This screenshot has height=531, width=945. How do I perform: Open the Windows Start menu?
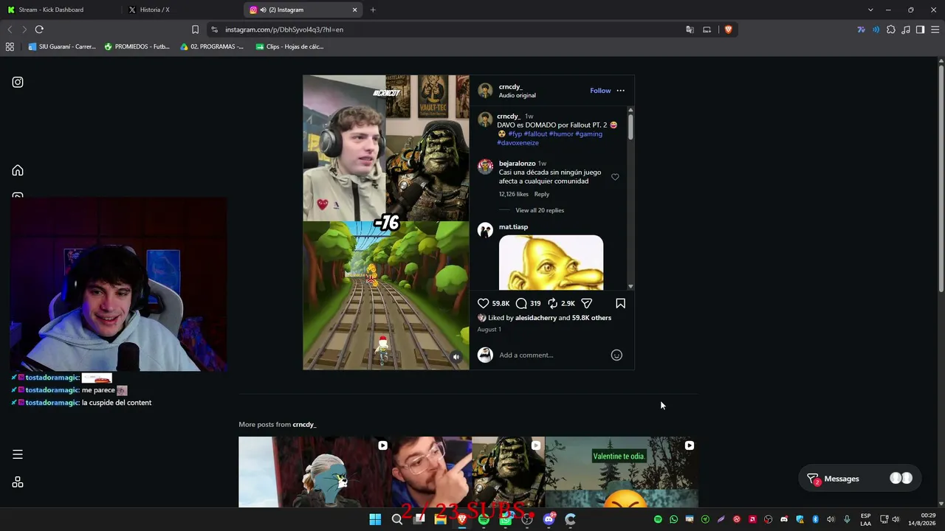[x=375, y=519]
